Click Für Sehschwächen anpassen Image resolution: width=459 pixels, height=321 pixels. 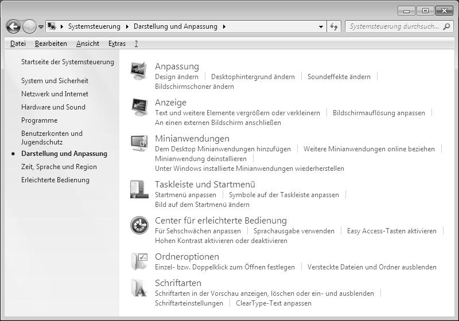(198, 231)
